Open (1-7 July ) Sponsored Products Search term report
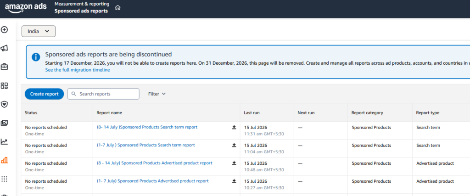This screenshot has height=196, width=470. pos(145,145)
